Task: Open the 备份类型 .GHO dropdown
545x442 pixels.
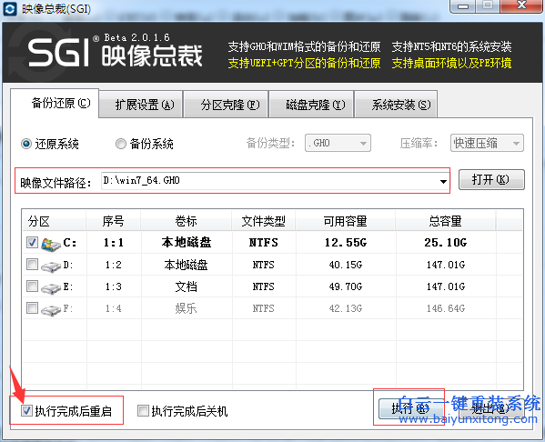Action: 338,143
